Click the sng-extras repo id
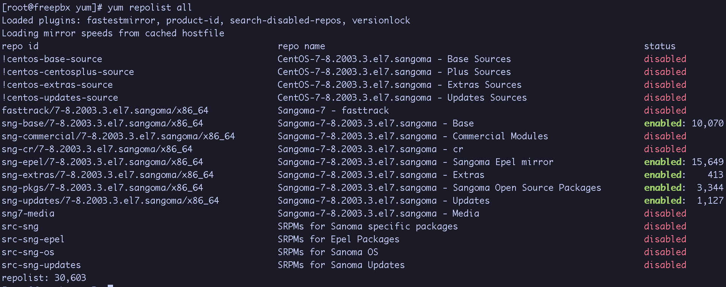Screen dimensions: 726x287 [108, 175]
